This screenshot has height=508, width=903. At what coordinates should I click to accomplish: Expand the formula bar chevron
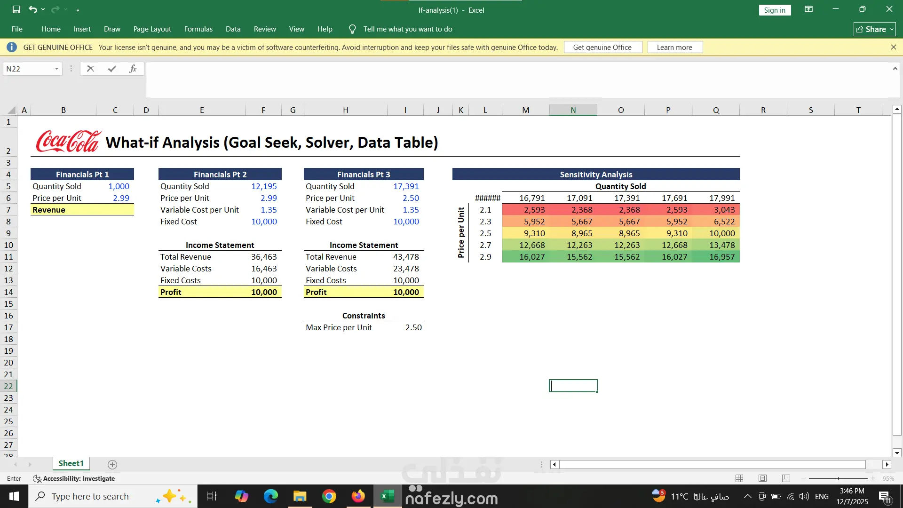(895, 69)
